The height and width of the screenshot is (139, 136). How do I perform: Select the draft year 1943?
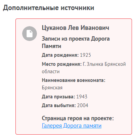point(82,97)
